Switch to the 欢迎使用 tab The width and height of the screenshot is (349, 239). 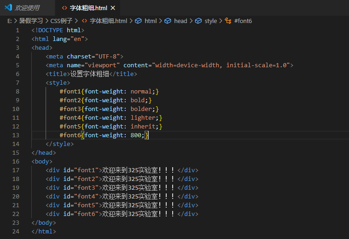point(27,8)
